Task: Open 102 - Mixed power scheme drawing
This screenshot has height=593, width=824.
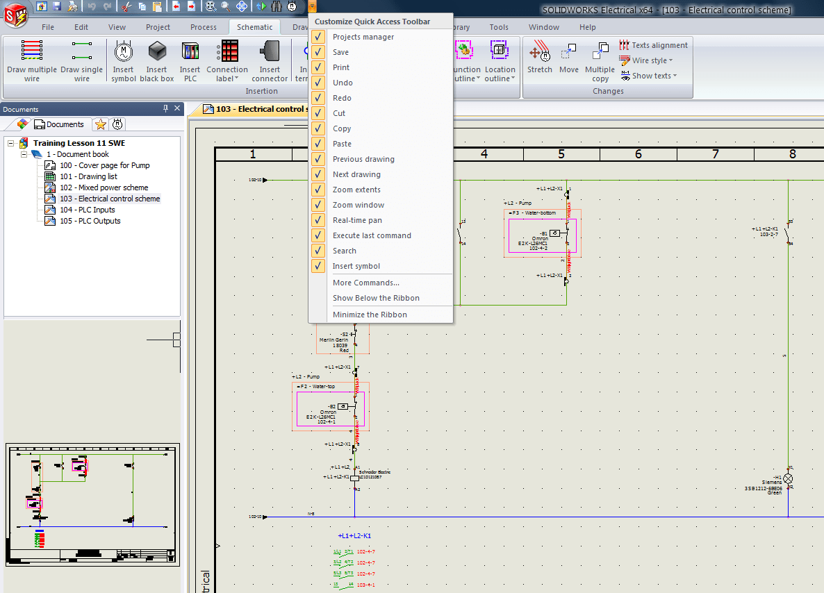Action: click(104, 187)
